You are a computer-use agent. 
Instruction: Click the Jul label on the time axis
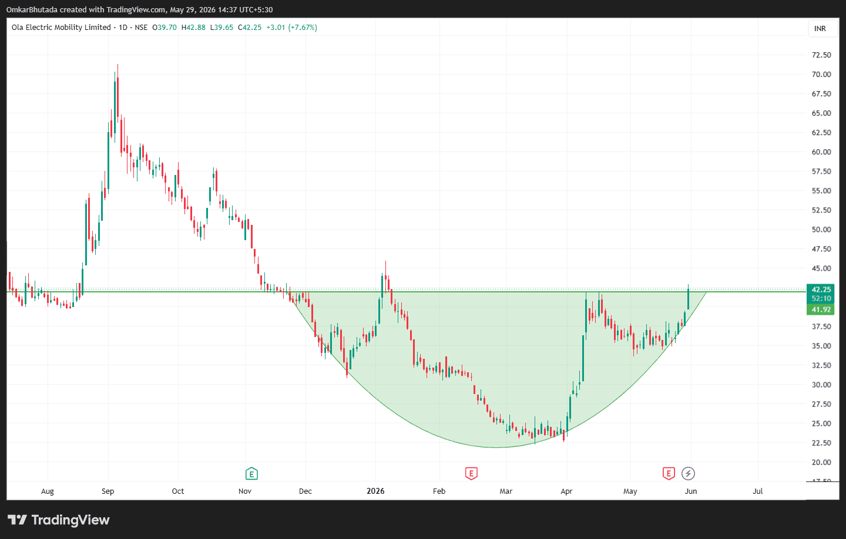coord(758,491)
